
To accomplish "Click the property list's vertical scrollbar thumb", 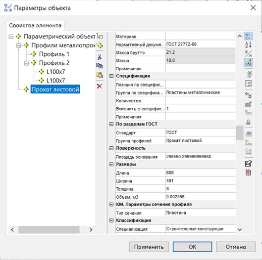I will 240,133.
